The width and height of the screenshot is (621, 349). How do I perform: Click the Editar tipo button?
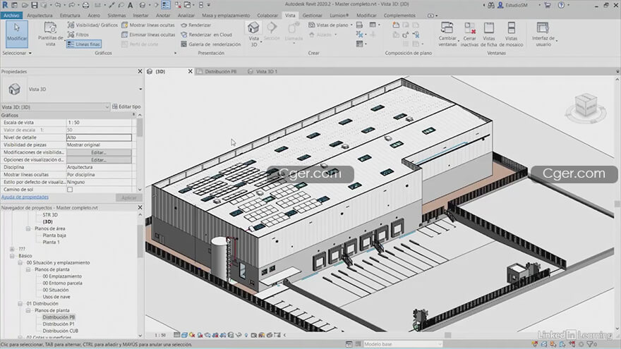(x=126, y=106)
